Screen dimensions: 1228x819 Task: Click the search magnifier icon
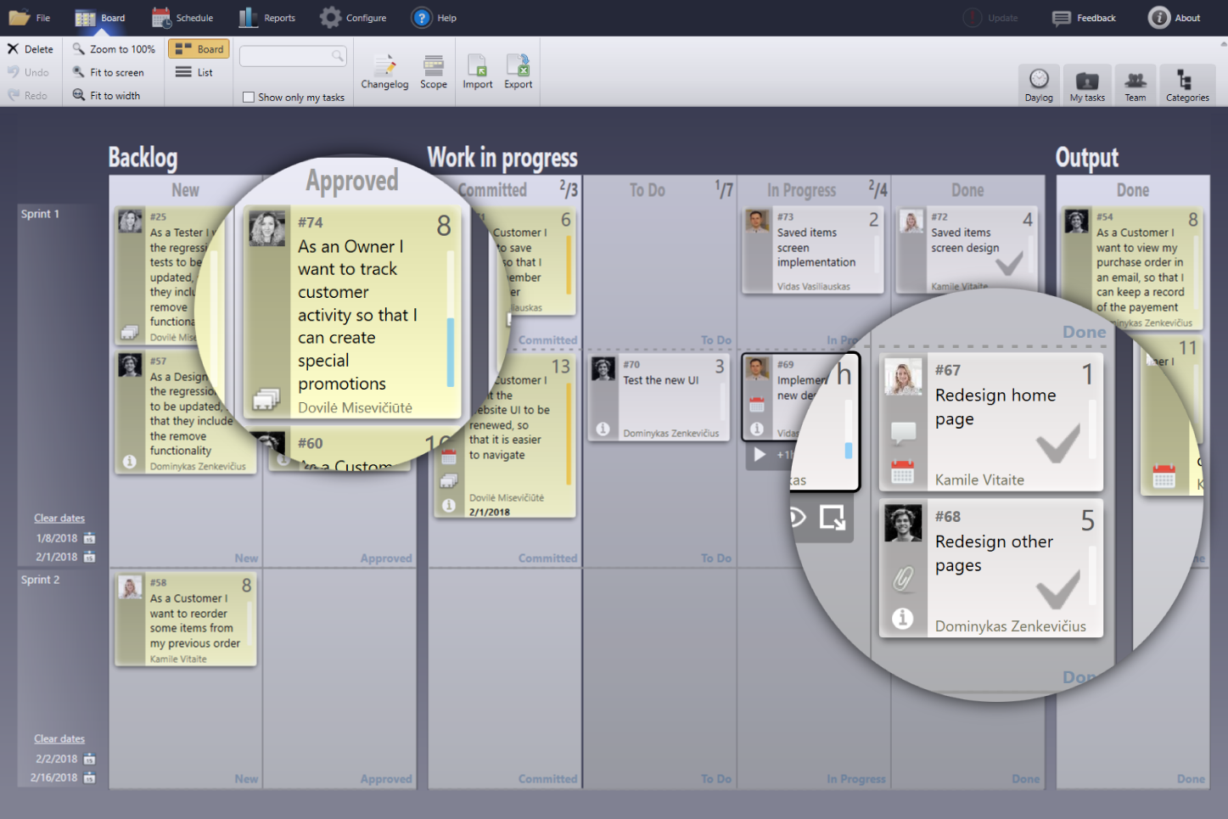pos(338,56)
